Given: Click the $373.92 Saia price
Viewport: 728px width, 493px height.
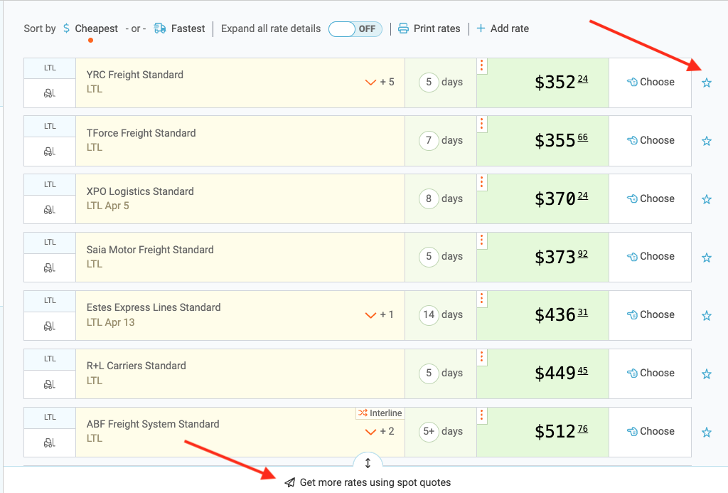Looking at the screenshot, I should coord(561,257).
